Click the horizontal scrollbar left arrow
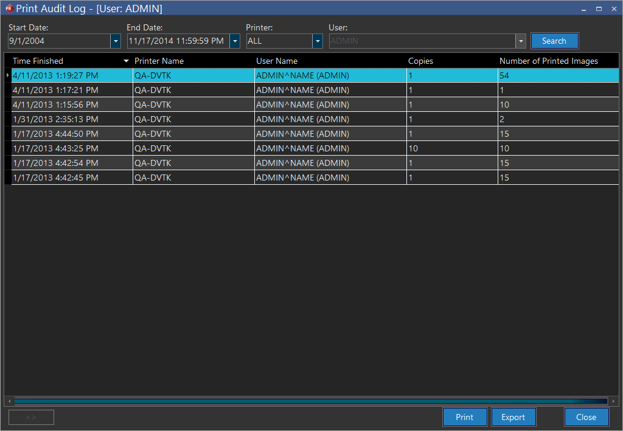623x431 pixels. point(9,401)
